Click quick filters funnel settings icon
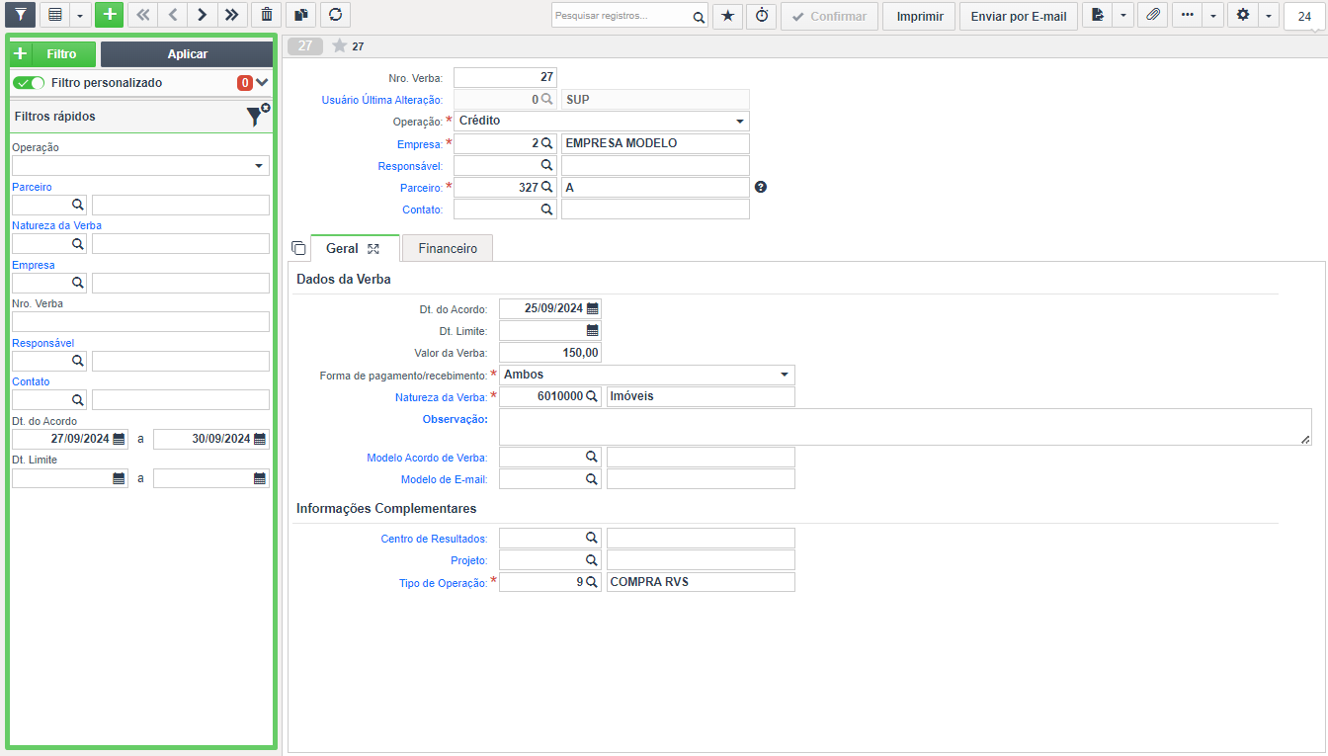This screenshot has width=1328, height=756. (257, 116)
